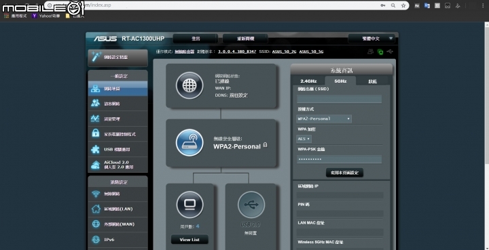
Task: Click the USB status icon in header
Action: 390,51
